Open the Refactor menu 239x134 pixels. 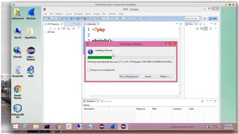click(59, 14)
